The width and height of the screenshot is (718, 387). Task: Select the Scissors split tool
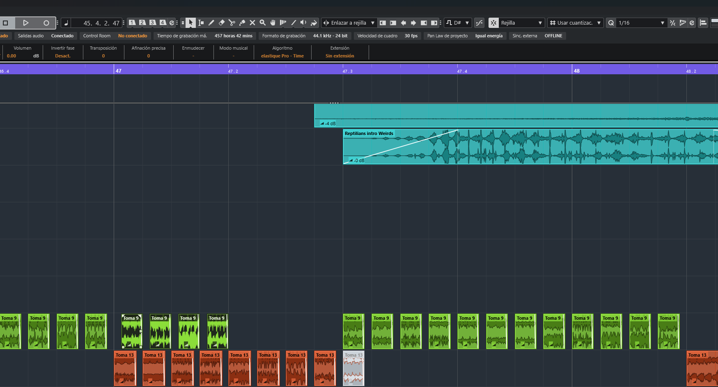(x=232, y=23)
